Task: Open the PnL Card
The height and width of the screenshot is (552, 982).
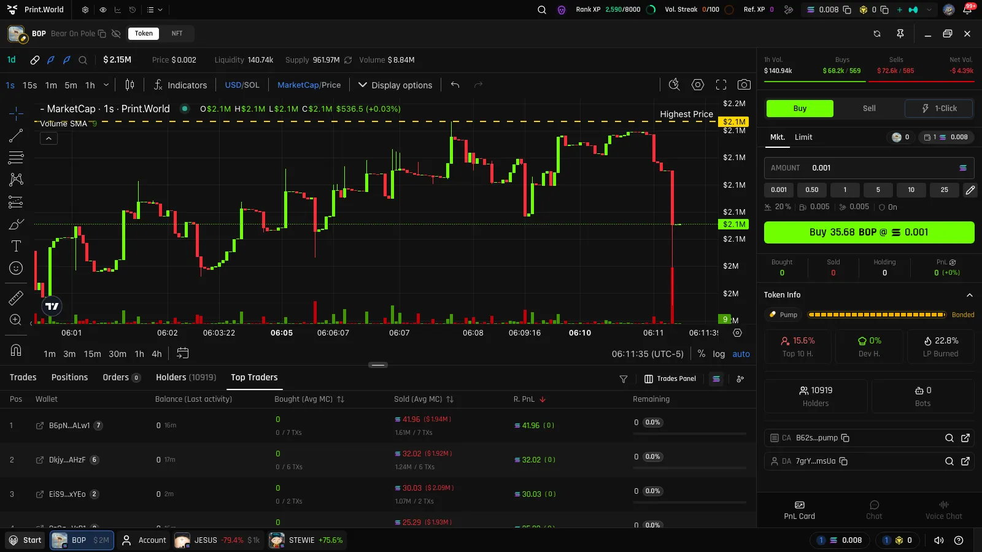Action: point(799,510)
